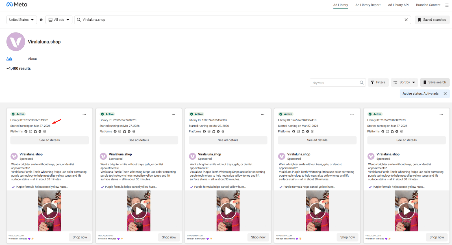Viewport: 452px width, 245px height.
Task: Click Shop now on the fourth ad
Action: pos(347,237)
